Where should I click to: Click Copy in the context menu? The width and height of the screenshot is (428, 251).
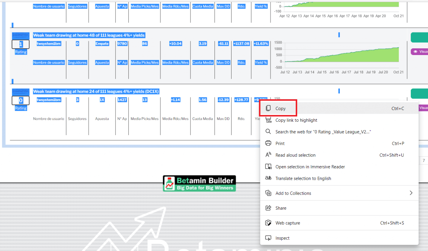[x=339, y=108]
